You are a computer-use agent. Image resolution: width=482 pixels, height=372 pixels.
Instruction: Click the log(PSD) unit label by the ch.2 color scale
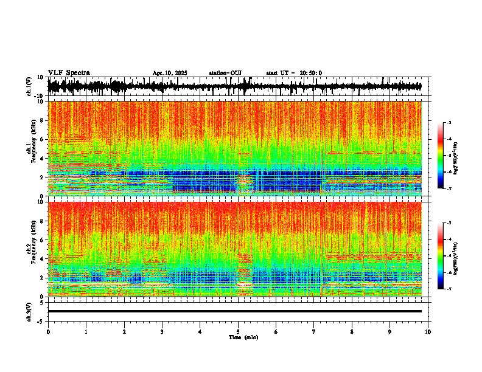tap(456, 258)
